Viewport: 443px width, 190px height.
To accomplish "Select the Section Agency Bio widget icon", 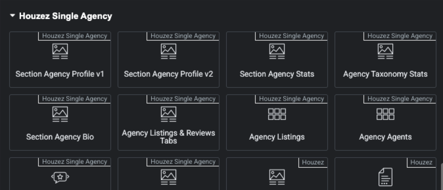I will point(60,114).
